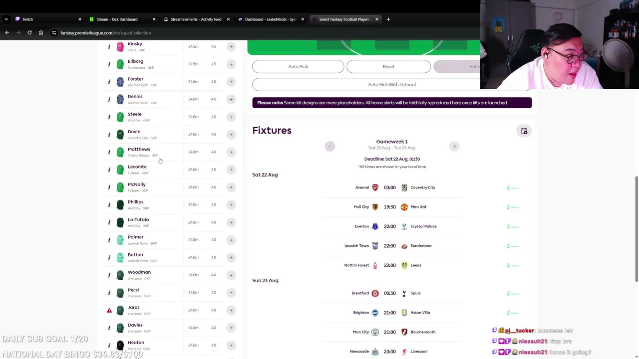This screenshot has height=359, width=639.
Task: Add McNally to the squad
Action: (231, 187)
